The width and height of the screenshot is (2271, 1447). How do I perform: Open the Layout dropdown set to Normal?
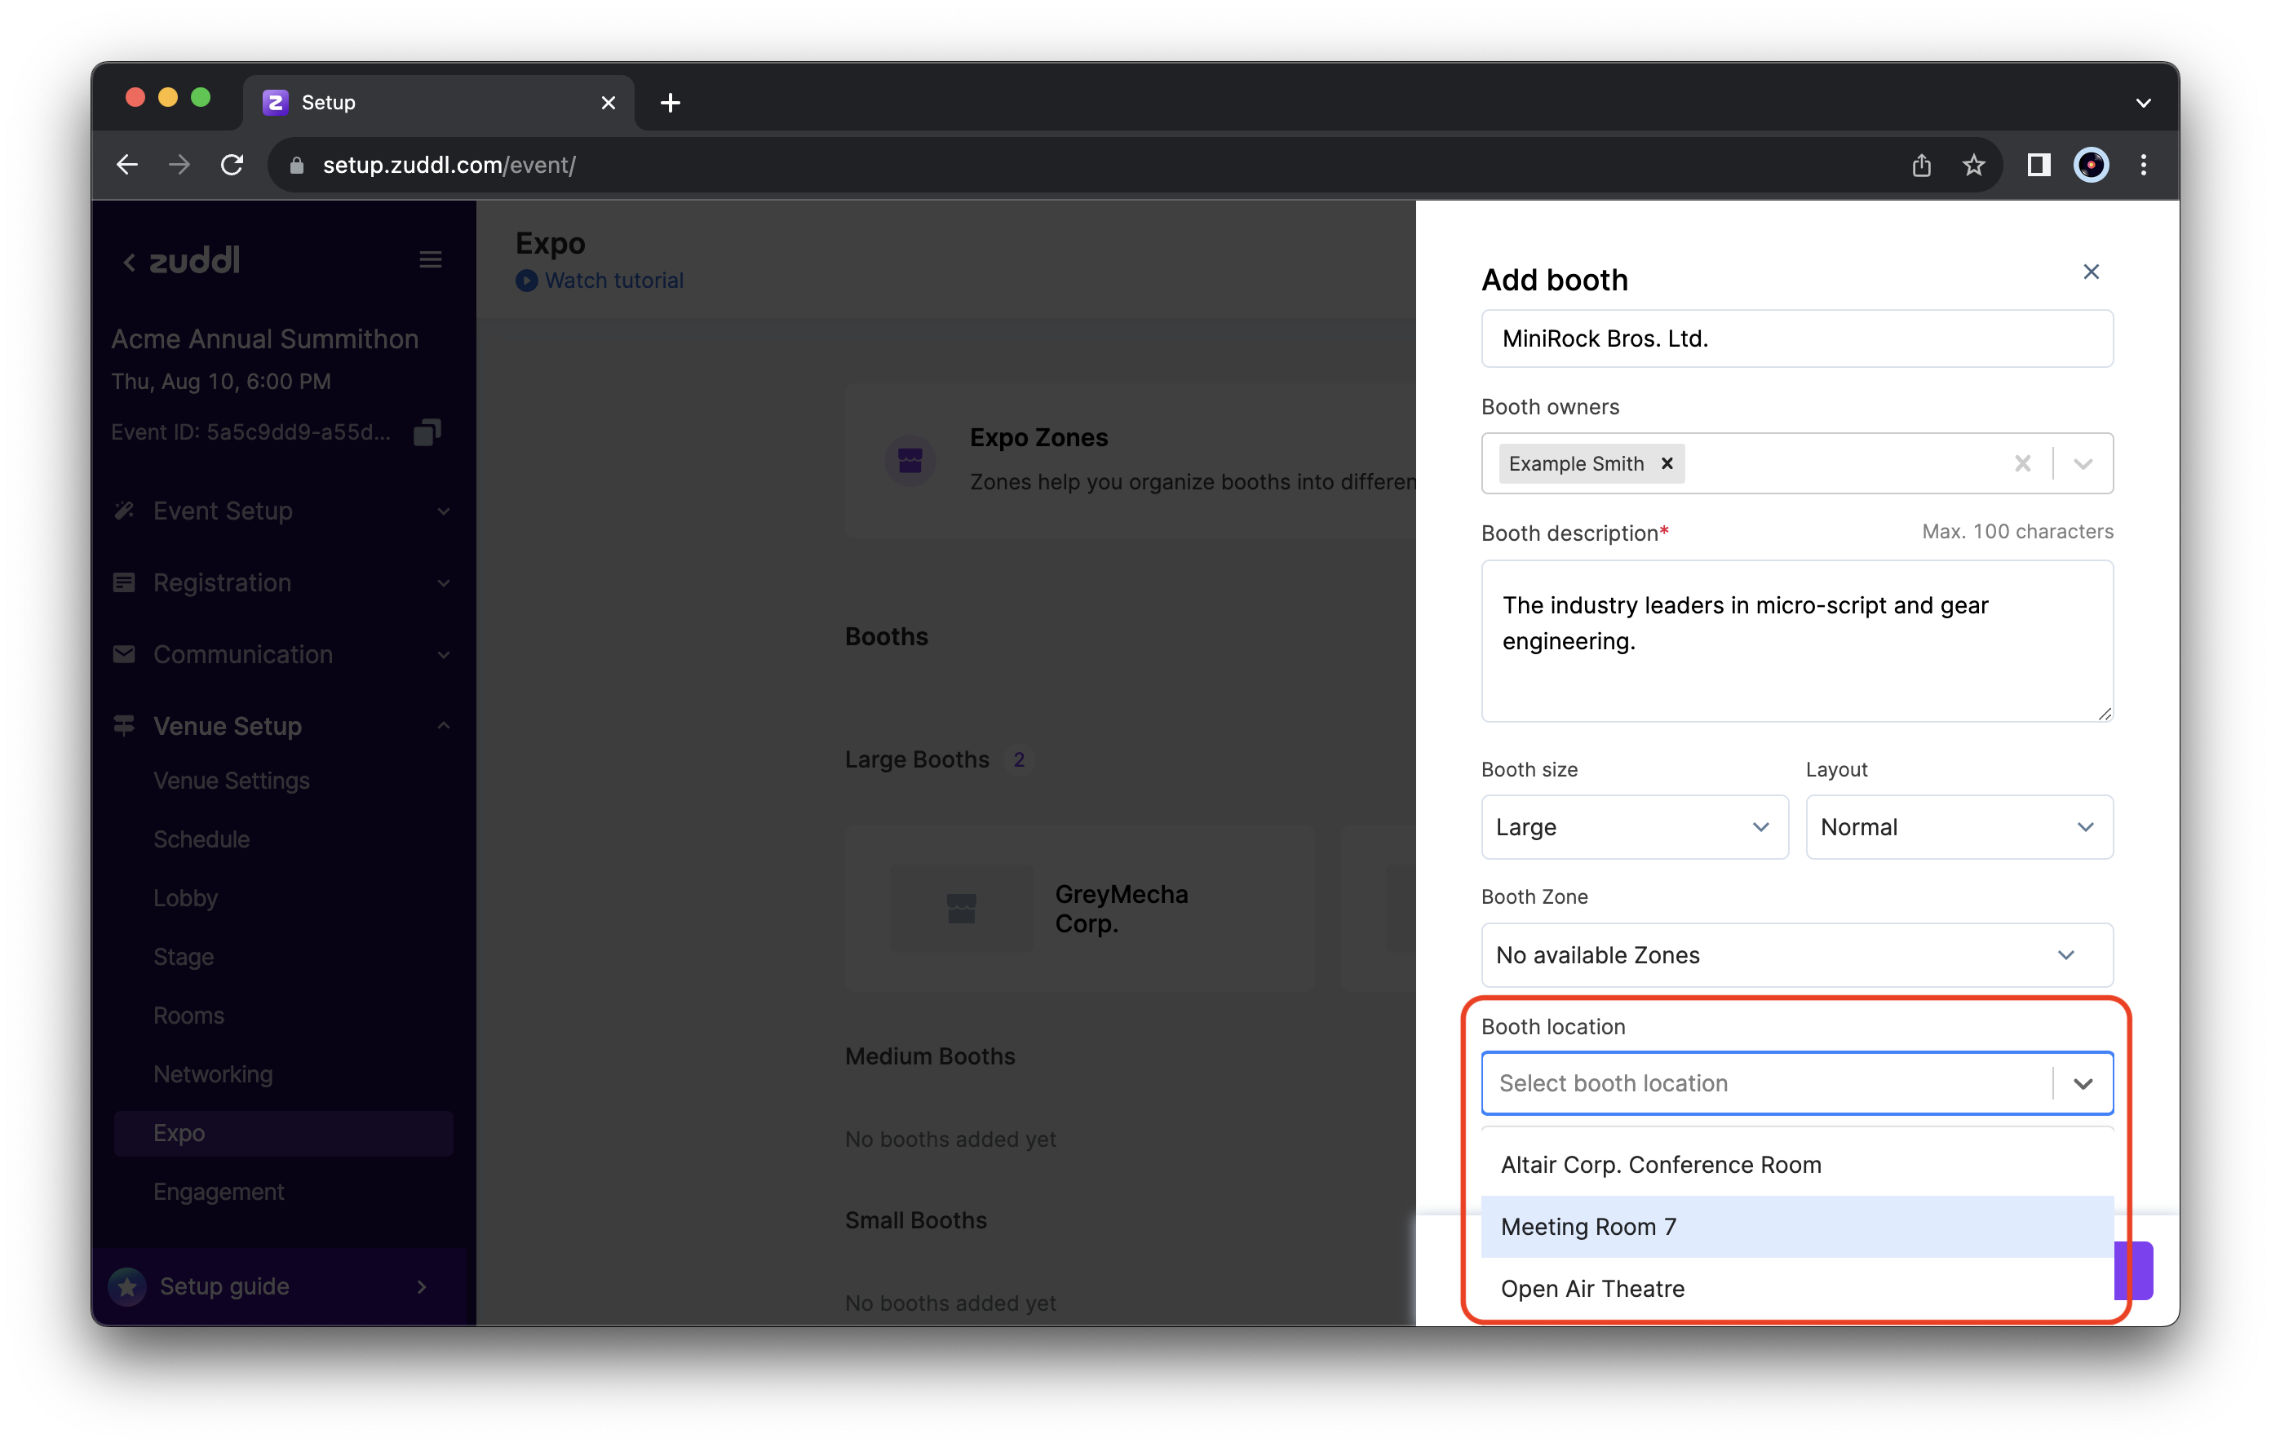click(x=1958, y=826)
